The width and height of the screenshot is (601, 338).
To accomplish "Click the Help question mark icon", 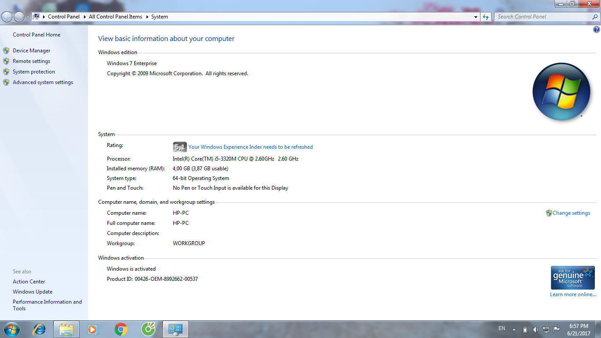I will [597, 30].
